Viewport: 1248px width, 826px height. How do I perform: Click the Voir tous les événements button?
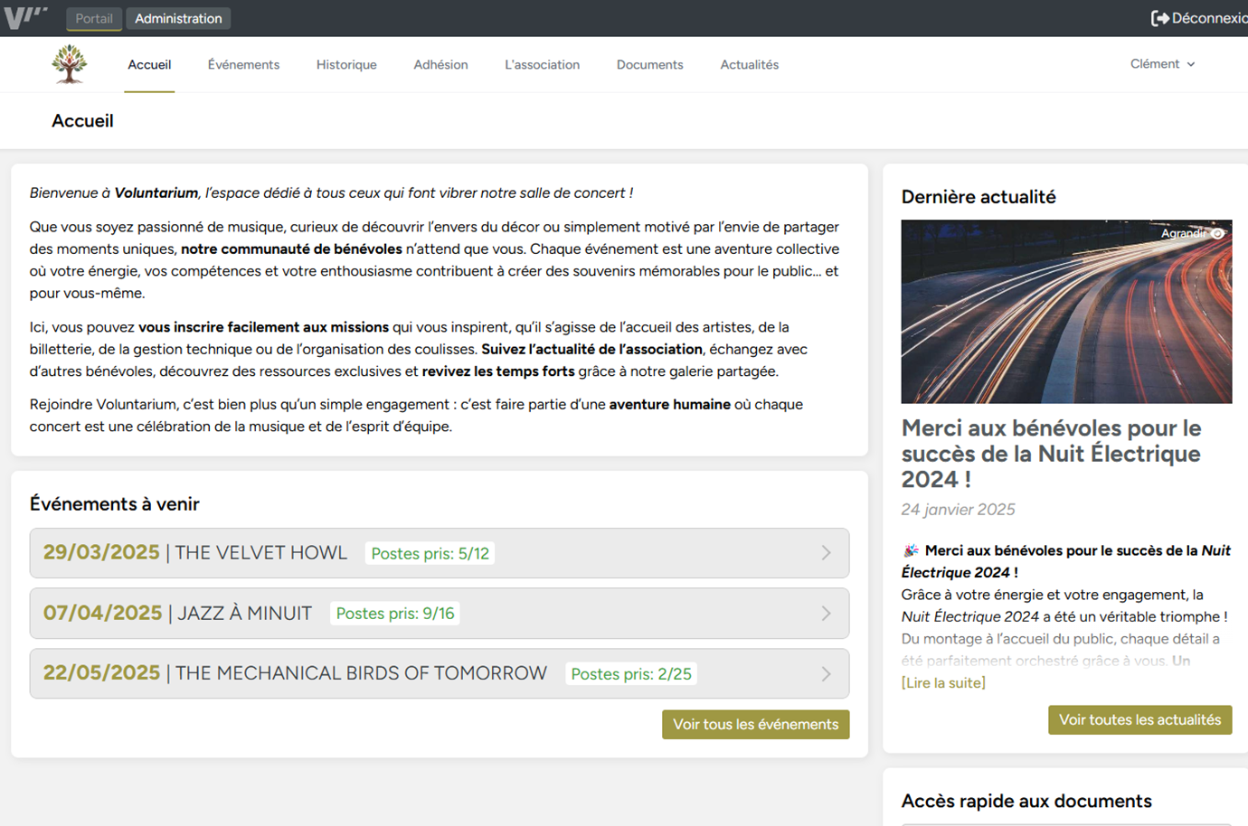[x=755, y=724]
